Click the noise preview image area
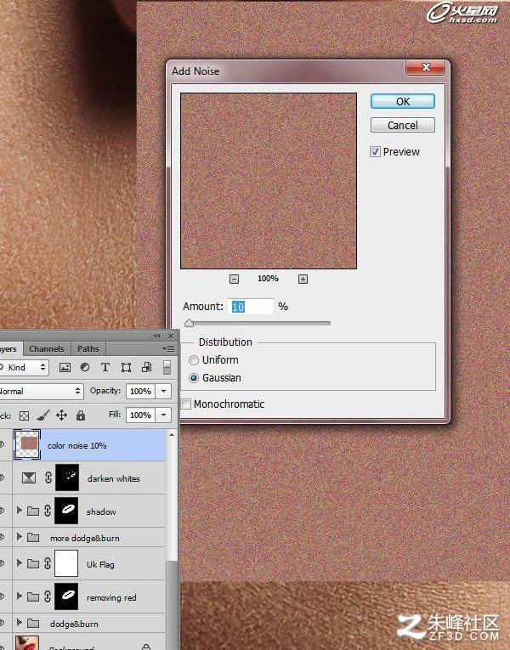 click(269, 181)
